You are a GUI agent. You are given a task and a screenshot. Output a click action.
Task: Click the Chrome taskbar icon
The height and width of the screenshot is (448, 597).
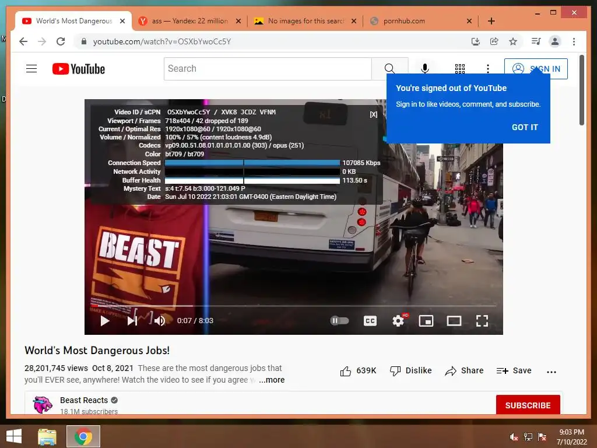pyautogui.click(x=83, y=436)
